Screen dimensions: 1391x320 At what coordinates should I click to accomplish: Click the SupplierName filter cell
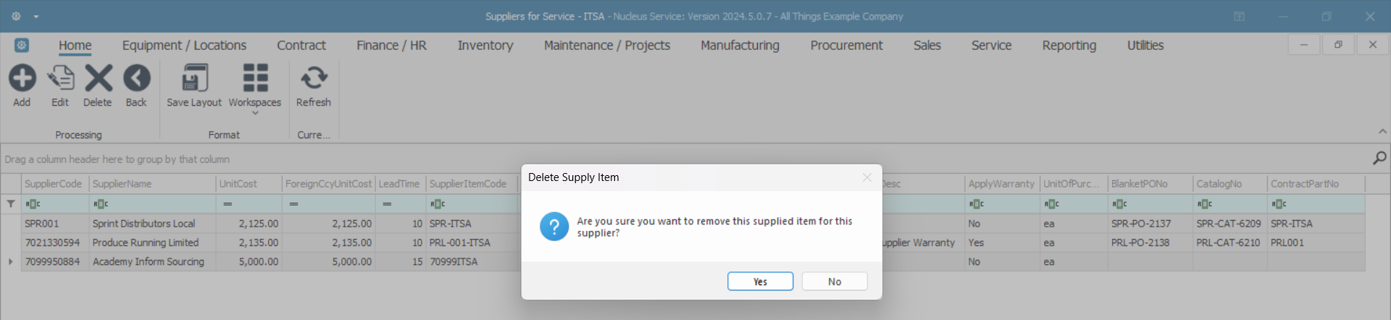pyautogui.click(x=152, y=204)
